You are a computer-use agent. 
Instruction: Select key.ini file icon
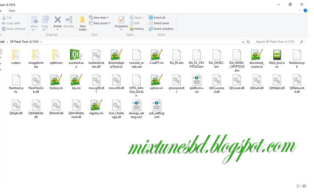pos(76,80)
